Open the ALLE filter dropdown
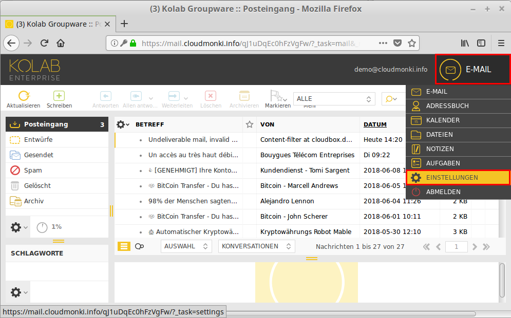The height and width of the screenshot is (318, 511). (334, 99)
